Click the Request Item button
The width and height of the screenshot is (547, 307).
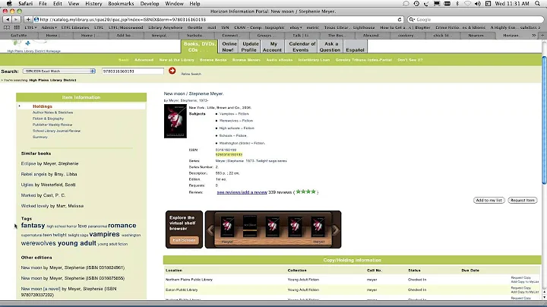click(x=522, y=201)
